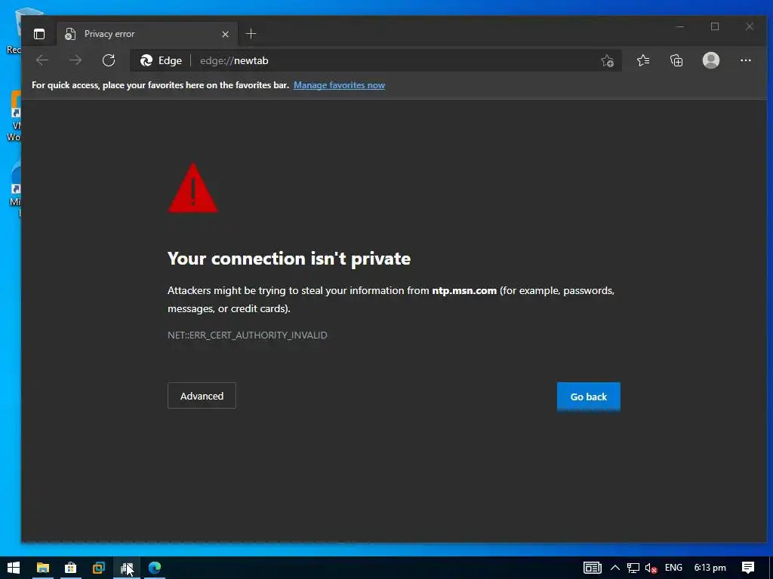Maximize the Edge window
The height and width of the screenshot is (579, 773).
point(715,26)
